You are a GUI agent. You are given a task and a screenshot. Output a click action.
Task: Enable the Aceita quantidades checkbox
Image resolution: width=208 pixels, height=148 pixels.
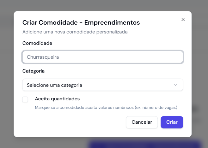25,99
